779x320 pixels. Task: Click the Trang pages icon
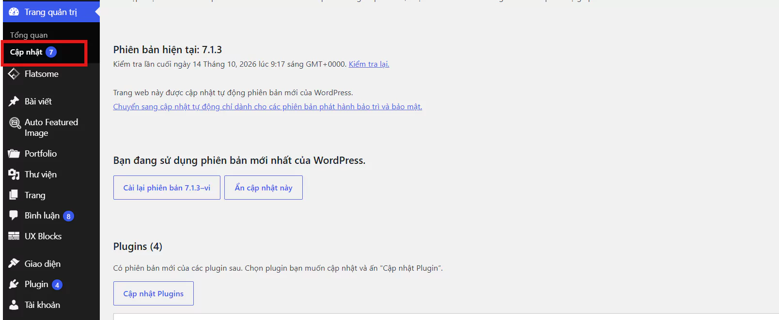pos(14,195)
